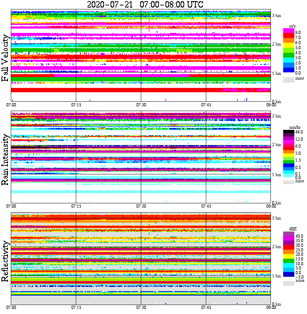Click the "07:30" time tick under Rain Intensity
The height and width of the screenshot is (314, 307).
[x=141, y=206]
